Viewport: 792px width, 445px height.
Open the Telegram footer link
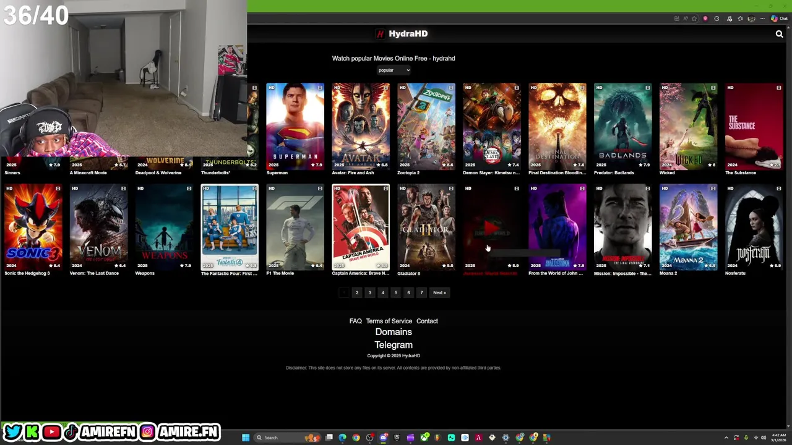coord(394,345)
